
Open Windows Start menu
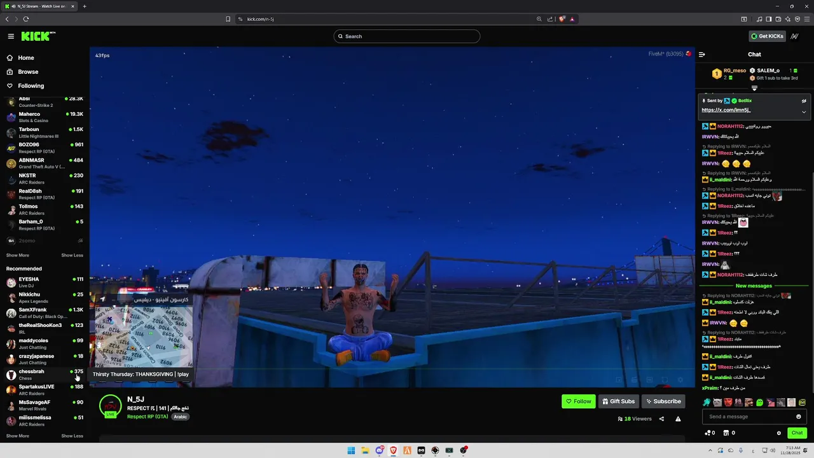351,450
